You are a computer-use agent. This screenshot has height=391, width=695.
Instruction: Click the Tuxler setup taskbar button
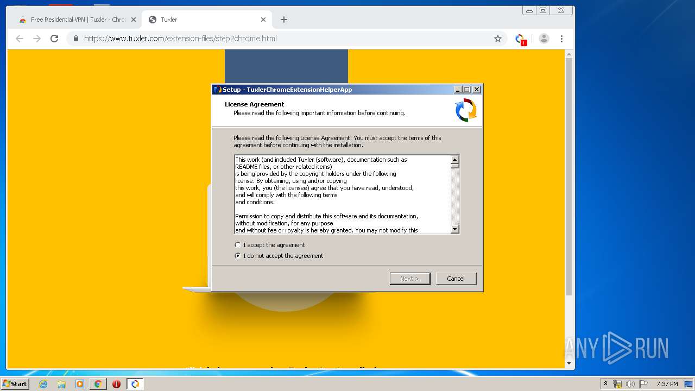tap(135, 384)
